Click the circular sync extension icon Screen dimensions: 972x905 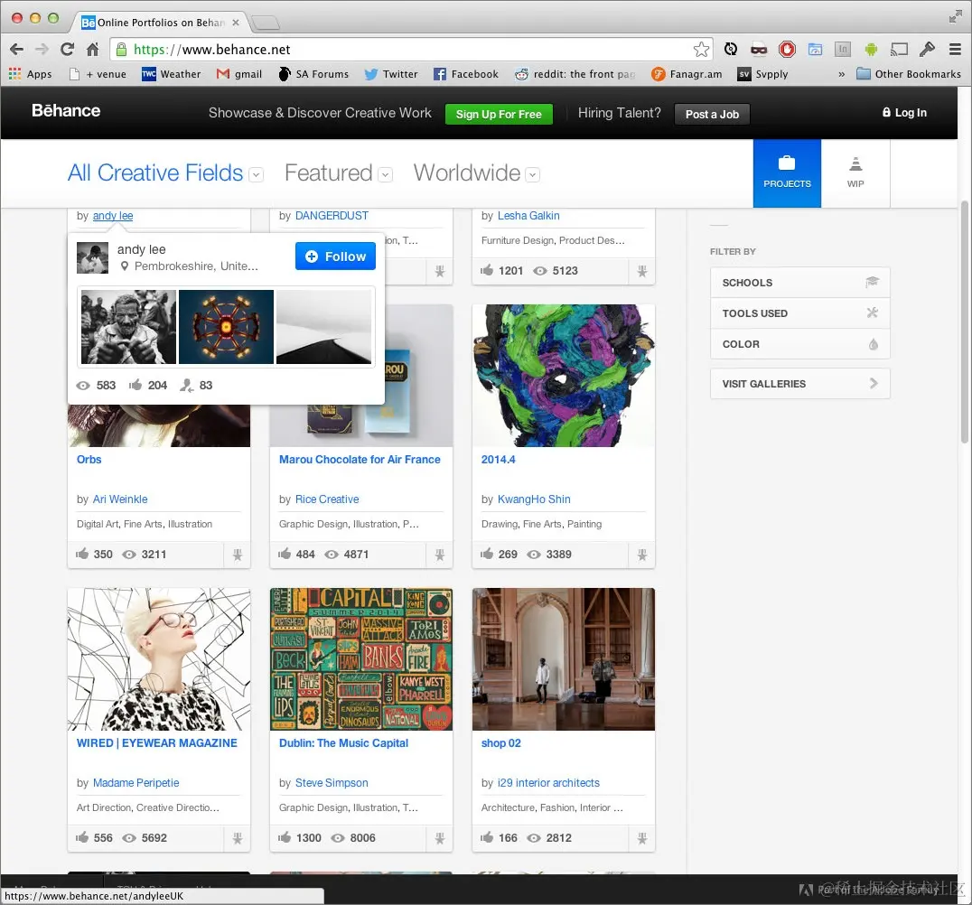click(x=731, y=49)
